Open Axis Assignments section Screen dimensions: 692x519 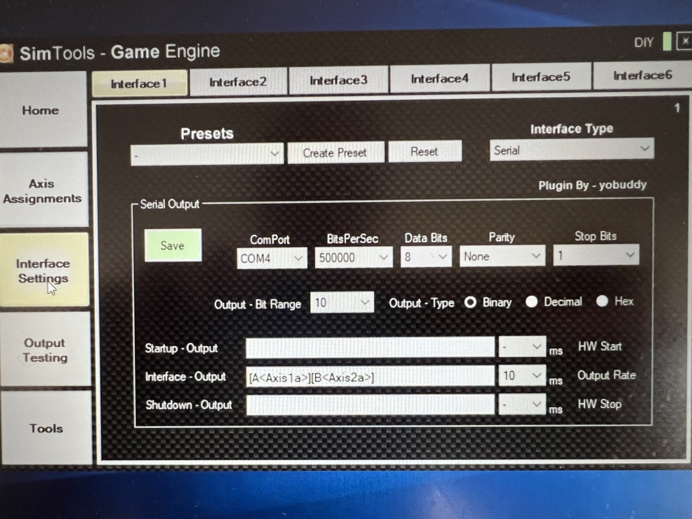pyautogui.click(x=43, y=190)
